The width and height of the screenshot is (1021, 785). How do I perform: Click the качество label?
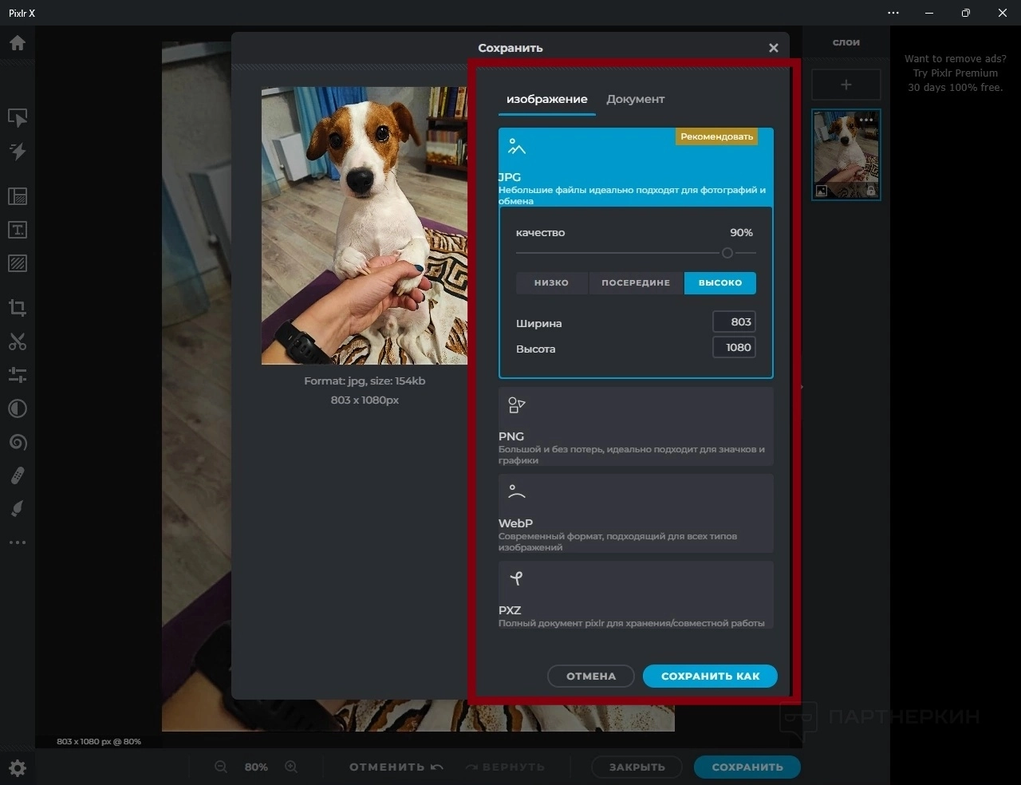click(x=540, y=233)
